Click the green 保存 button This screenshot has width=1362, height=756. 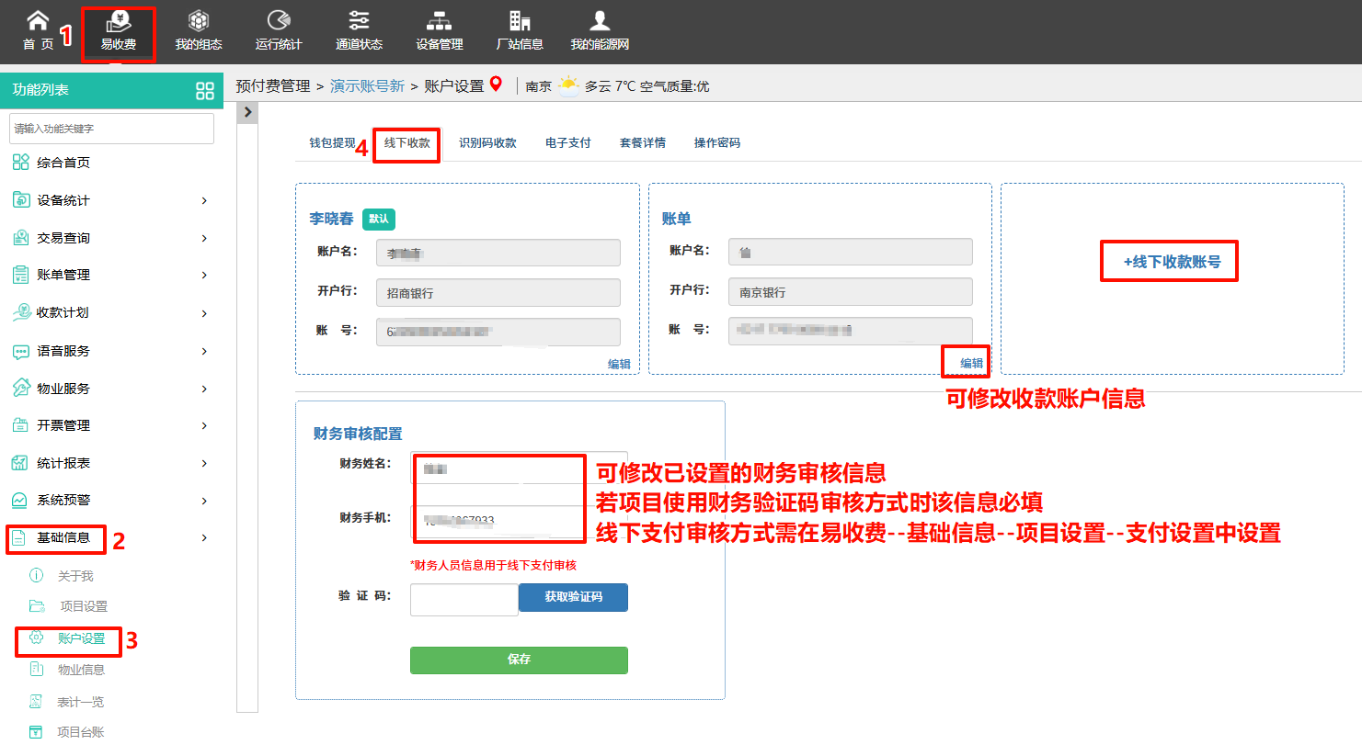519,660
